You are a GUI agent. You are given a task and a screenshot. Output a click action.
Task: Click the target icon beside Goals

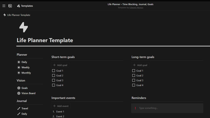point(19,88)
